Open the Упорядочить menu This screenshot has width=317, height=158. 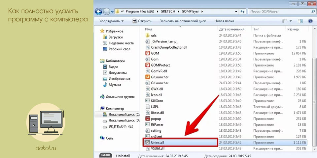click(x=111, y=21)
